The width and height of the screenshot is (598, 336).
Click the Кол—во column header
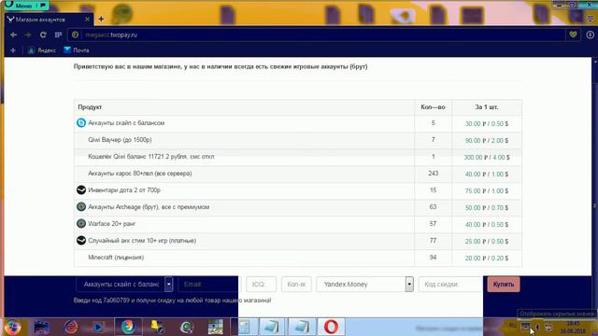[433, 107]
